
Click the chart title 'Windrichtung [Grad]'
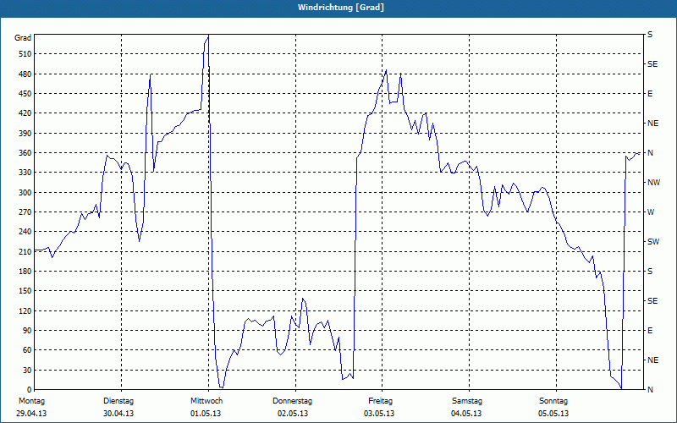click(341, 8)
